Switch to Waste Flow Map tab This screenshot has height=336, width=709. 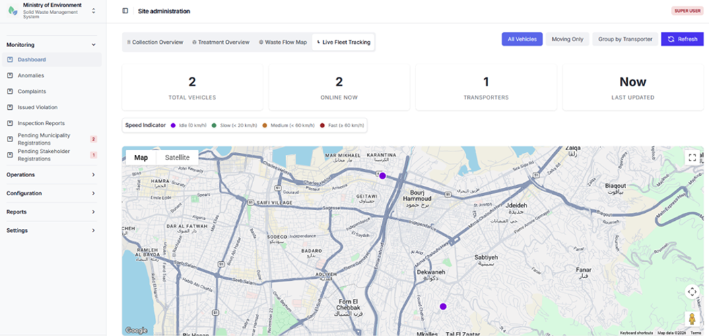click(283, 42)
